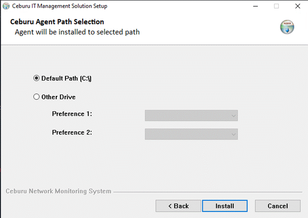
Task: Select the Default Path (C:\) radio button
Action: (x=36, y=78)
